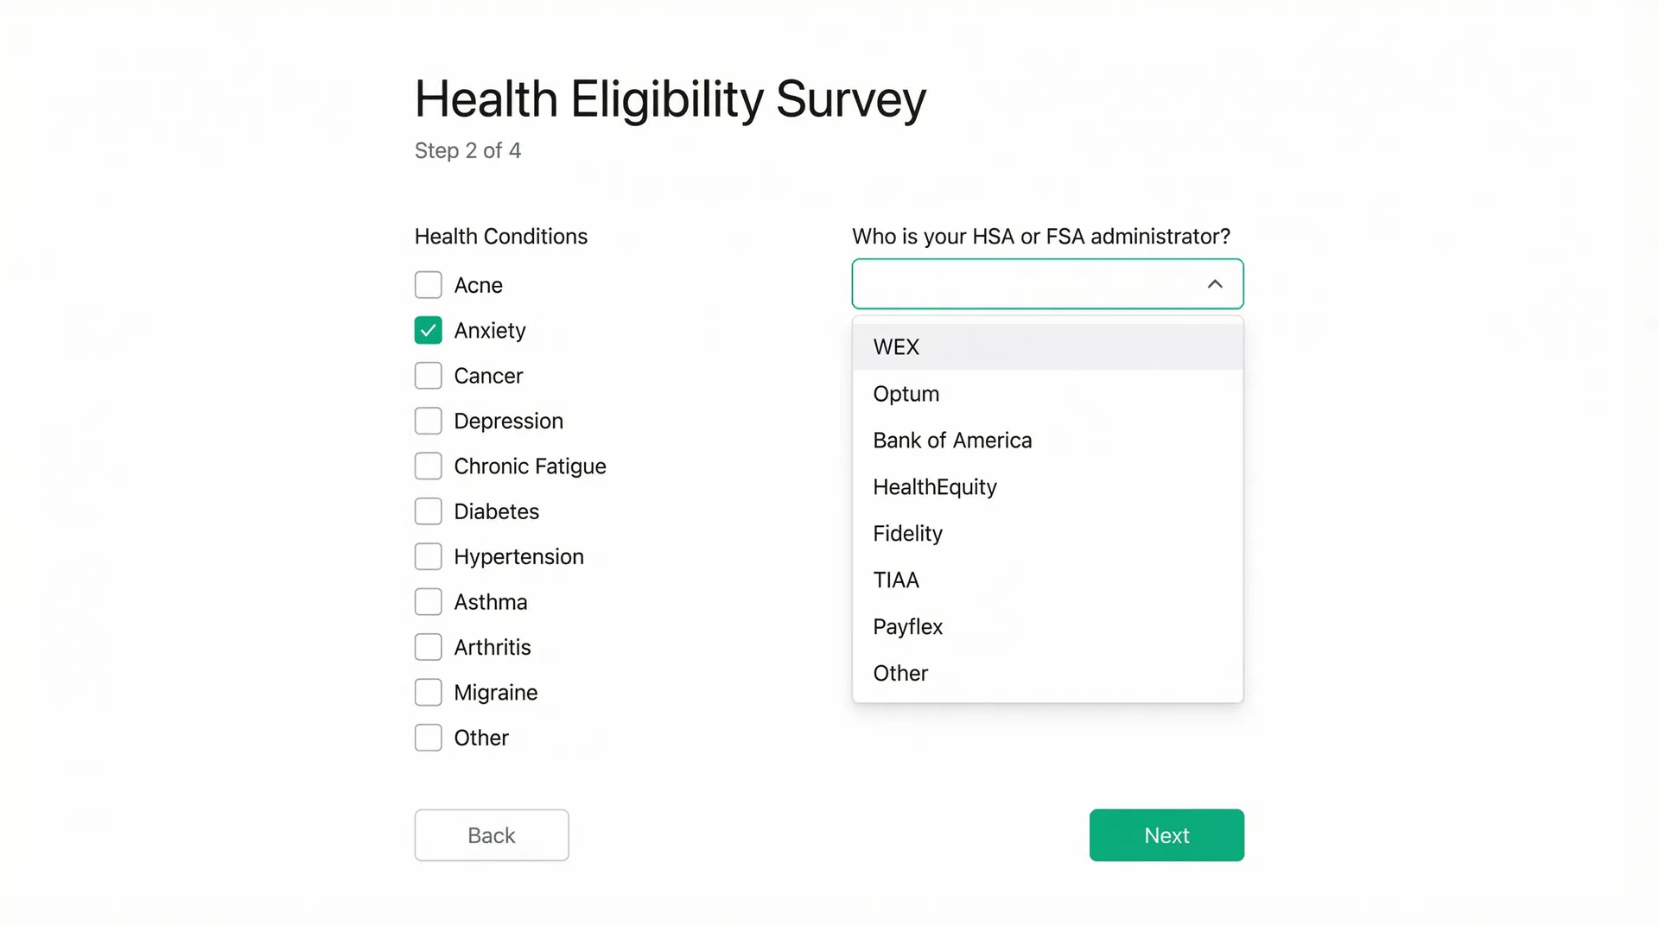Check the Arthritis checkbox
This screenshot has width=1659, height=926.
coord(428,647)
